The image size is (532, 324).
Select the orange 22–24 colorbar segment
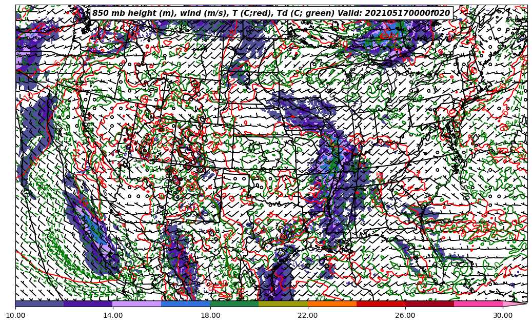coord(332,303)
